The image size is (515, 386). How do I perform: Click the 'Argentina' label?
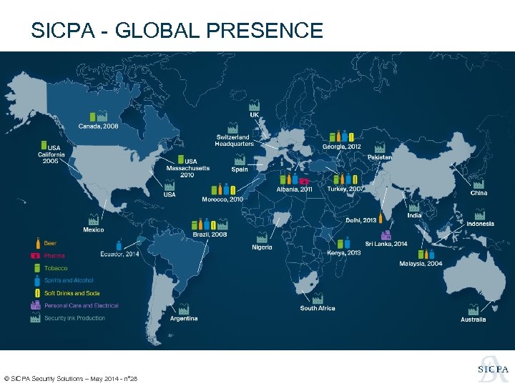pos(184,318)
